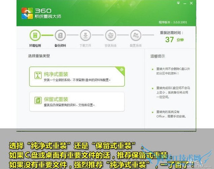This screenshot has width=214, height=169.
Task: Click the 选择重装类型 heading
Action: click(39, 56)
